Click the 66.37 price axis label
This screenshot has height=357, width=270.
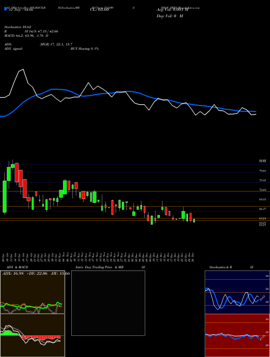[263, 209]
